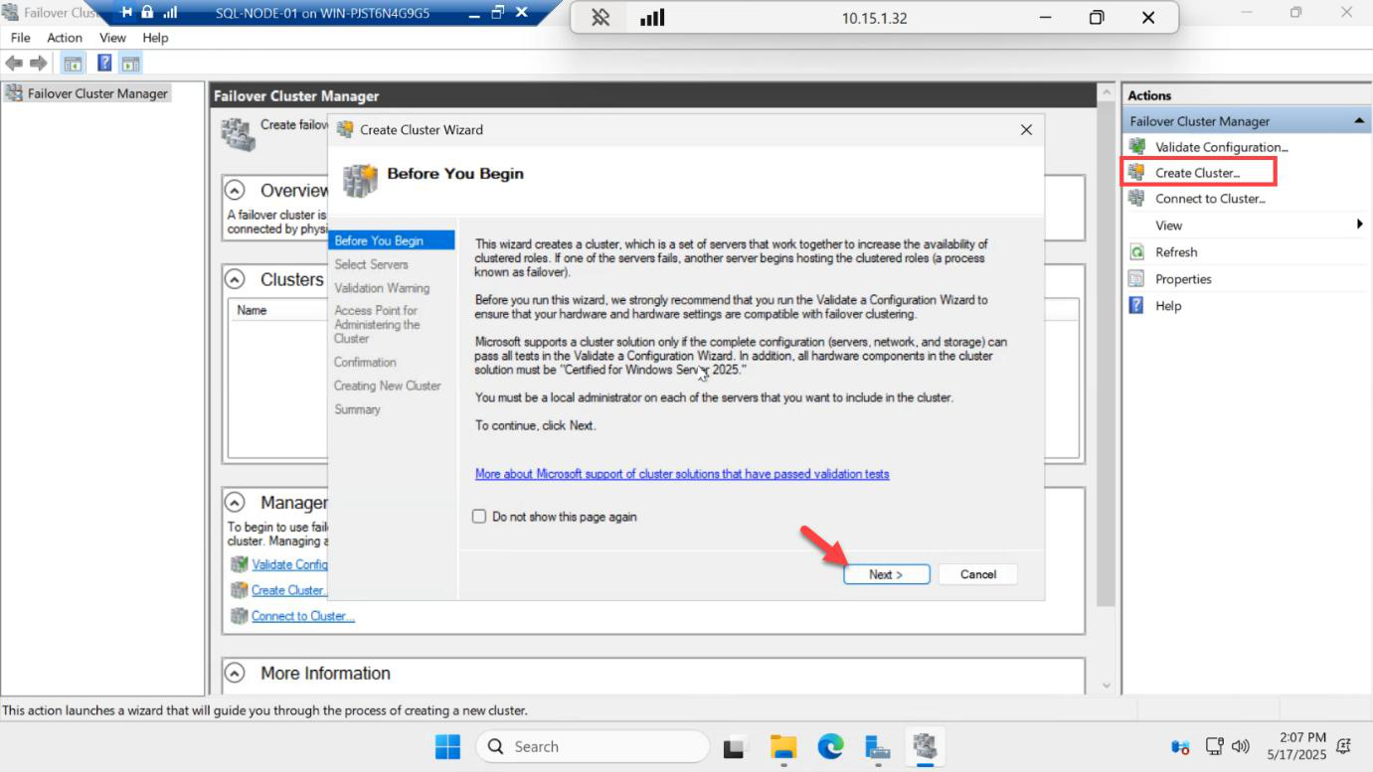Screen dimensions: 1373x772
Task: Toggle the show/hide console tree toolbar icon
Action: (x=73, y=64)
